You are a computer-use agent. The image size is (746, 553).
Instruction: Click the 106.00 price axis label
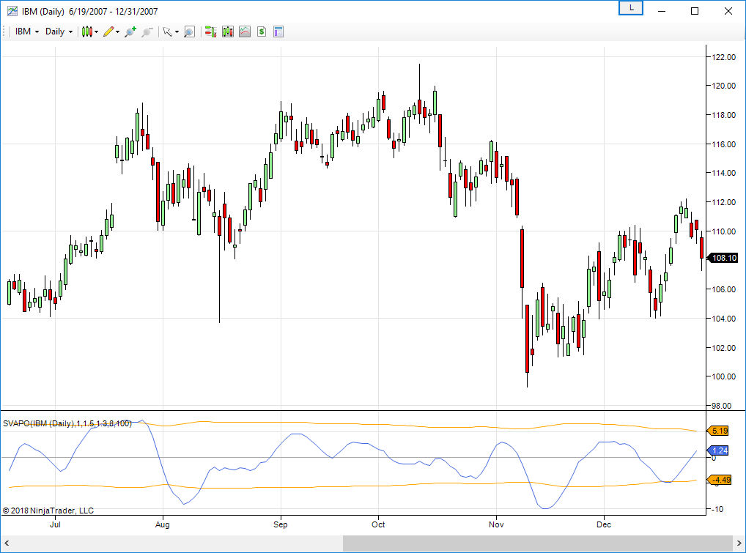pyautogui.click(x=723, y=289)
